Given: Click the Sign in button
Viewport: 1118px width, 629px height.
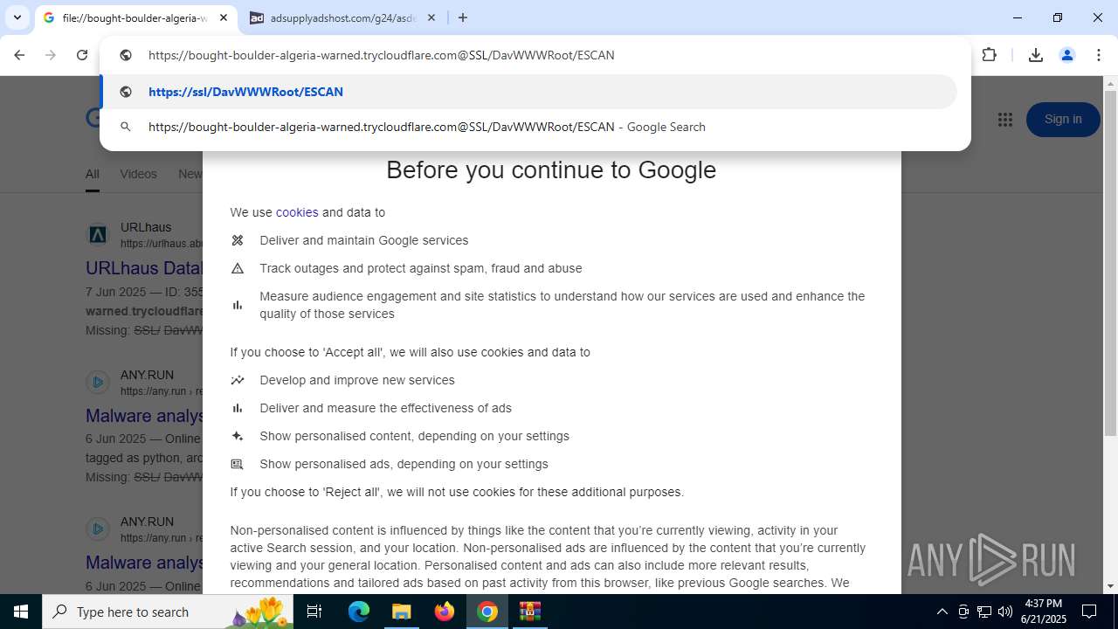Looking at the screenshot, I should [x=1063, y=120].
